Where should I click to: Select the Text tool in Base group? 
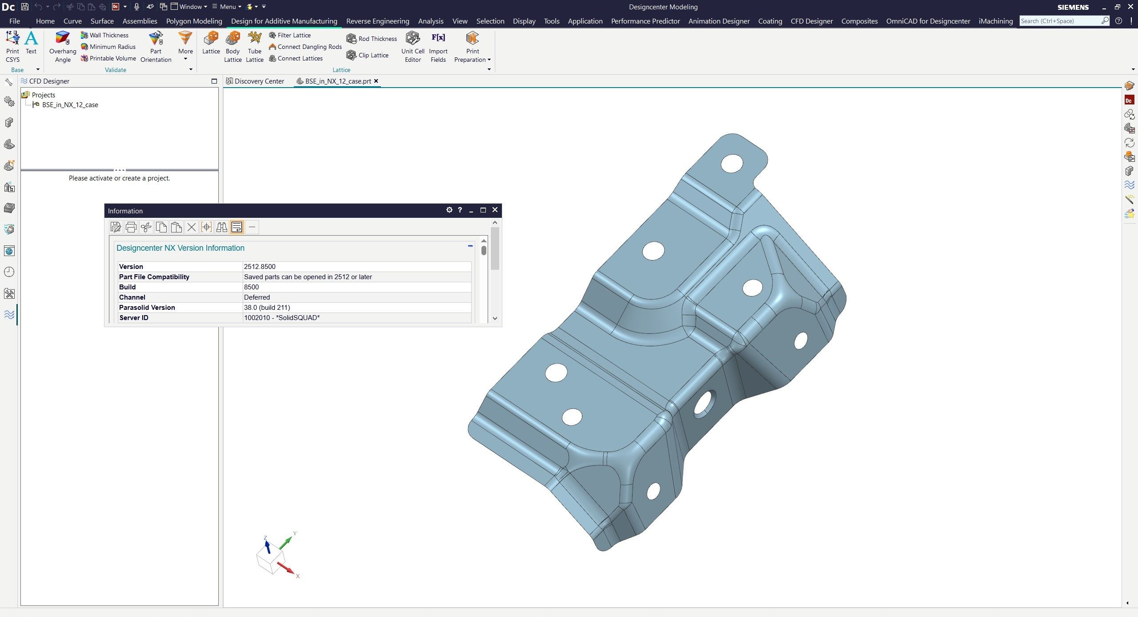tap(31, 43)
